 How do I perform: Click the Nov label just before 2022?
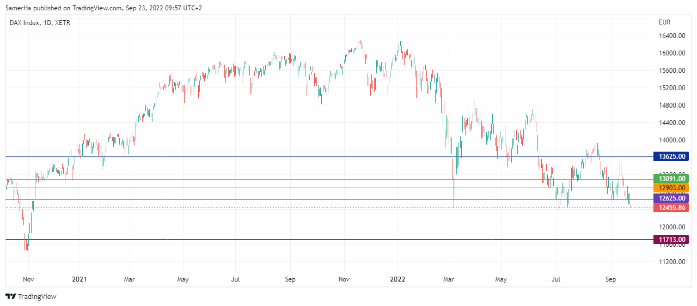point(344,279)
